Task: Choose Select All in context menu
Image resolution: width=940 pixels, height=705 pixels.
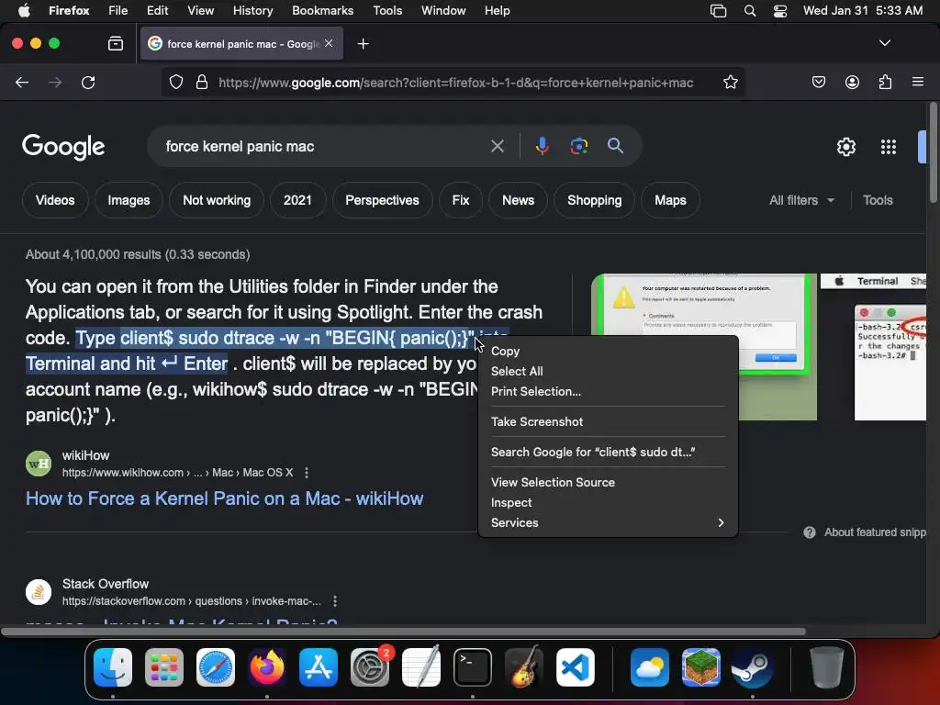Action: [x=608, y=371]
